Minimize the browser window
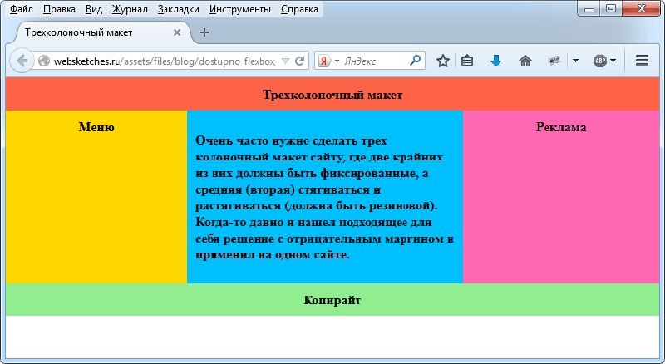This screenshot has width=665, height=364. 589,9
